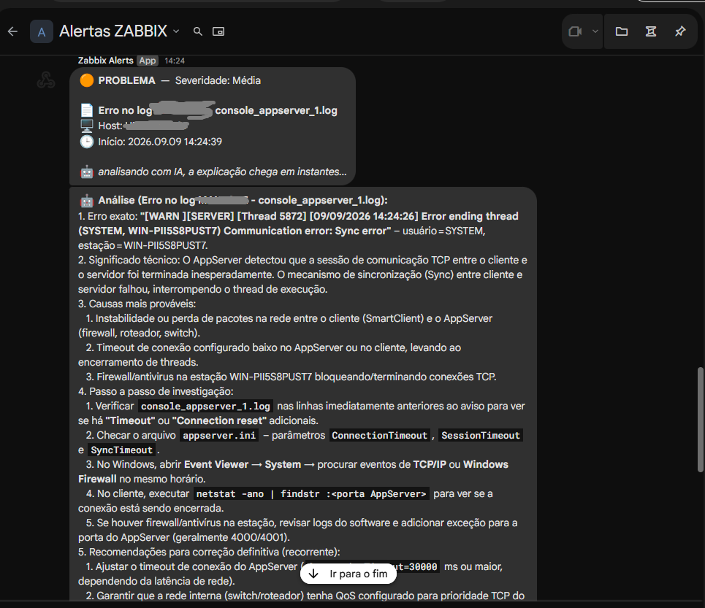Click the vertical chat scrollbar thumb
This screenshot has width=705, height=608.
[x=700, y=420]
